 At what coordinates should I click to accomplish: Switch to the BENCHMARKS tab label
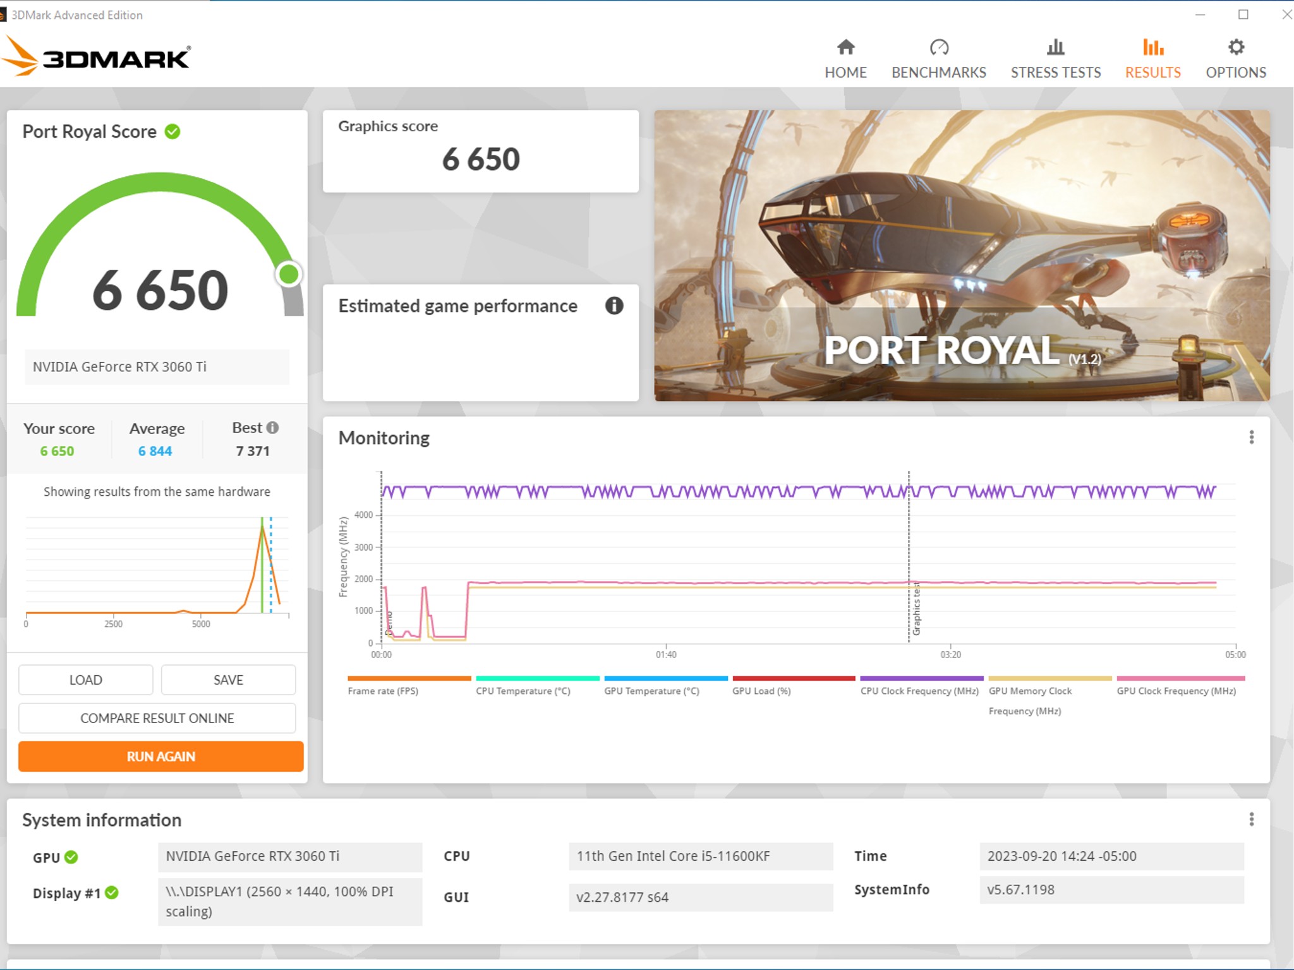click(x=939, y=72)
